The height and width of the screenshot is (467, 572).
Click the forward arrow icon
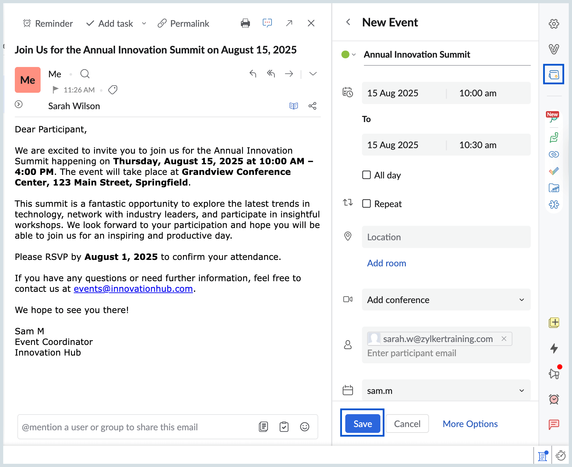(289, 74)
